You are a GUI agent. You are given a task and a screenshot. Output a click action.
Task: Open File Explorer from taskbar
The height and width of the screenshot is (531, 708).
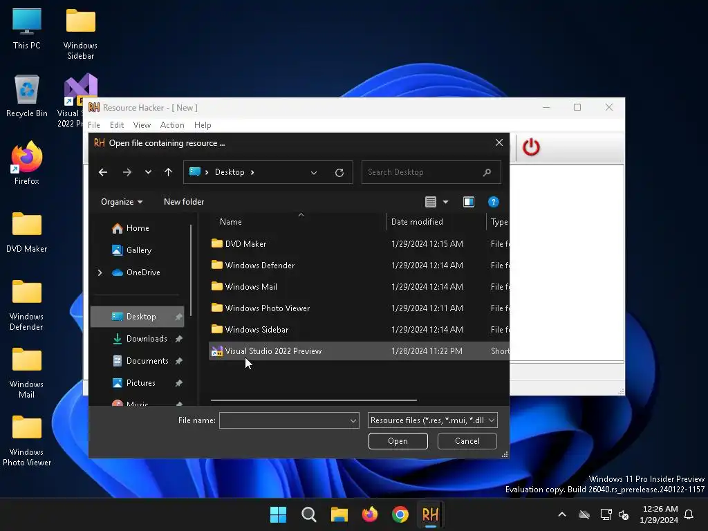click(339, 514)
